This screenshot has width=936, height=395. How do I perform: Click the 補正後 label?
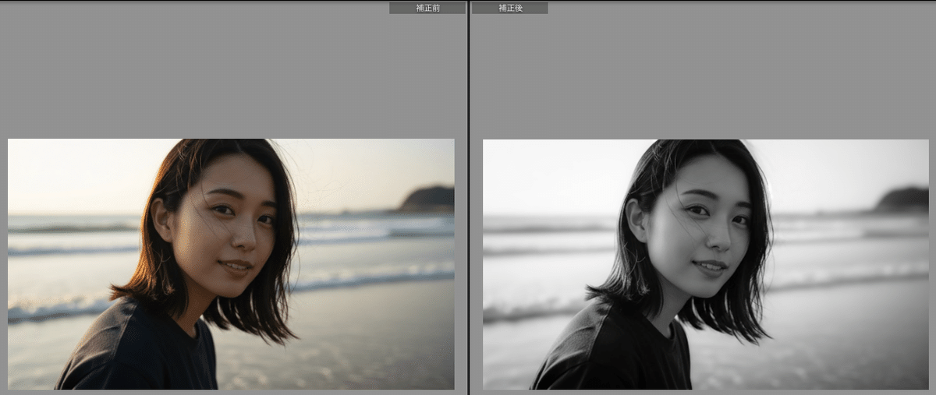509,8
